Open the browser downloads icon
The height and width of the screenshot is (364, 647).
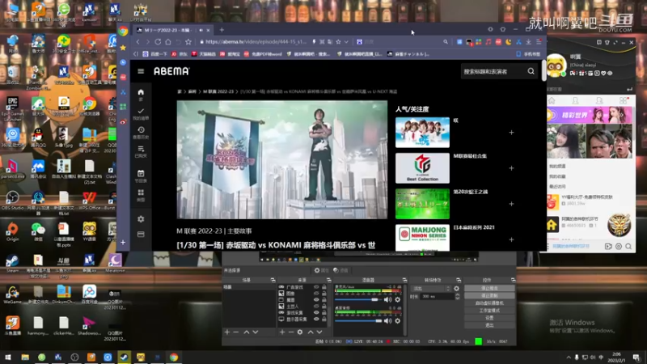(528, 42)
